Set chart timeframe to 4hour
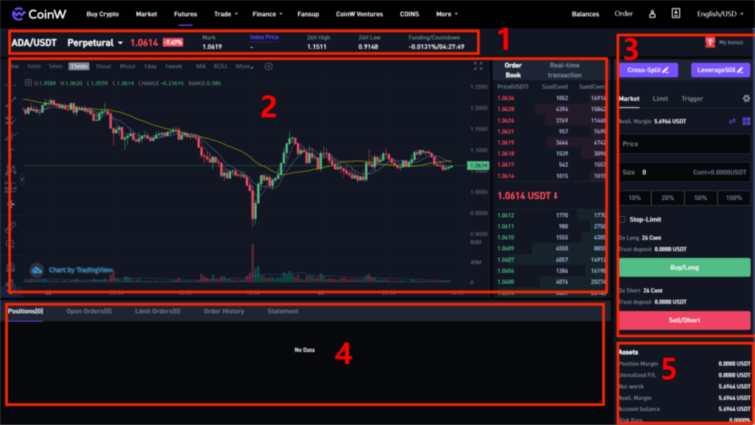755x425 pixels. click(x=127, y=66)
